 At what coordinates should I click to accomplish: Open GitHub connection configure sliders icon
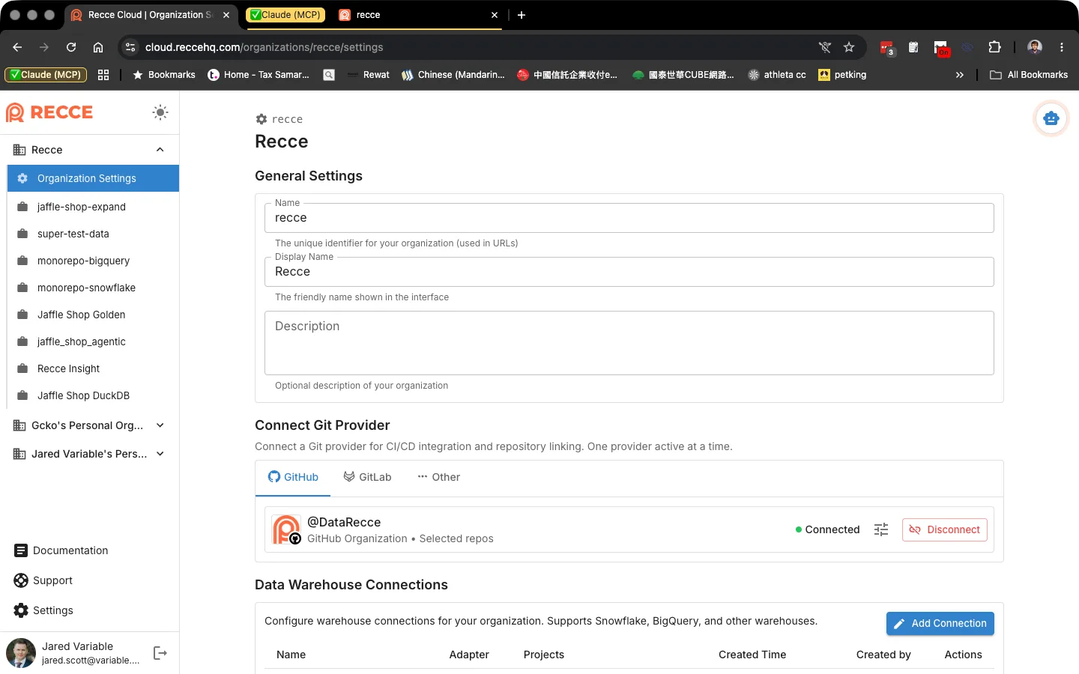coord(881,529)
